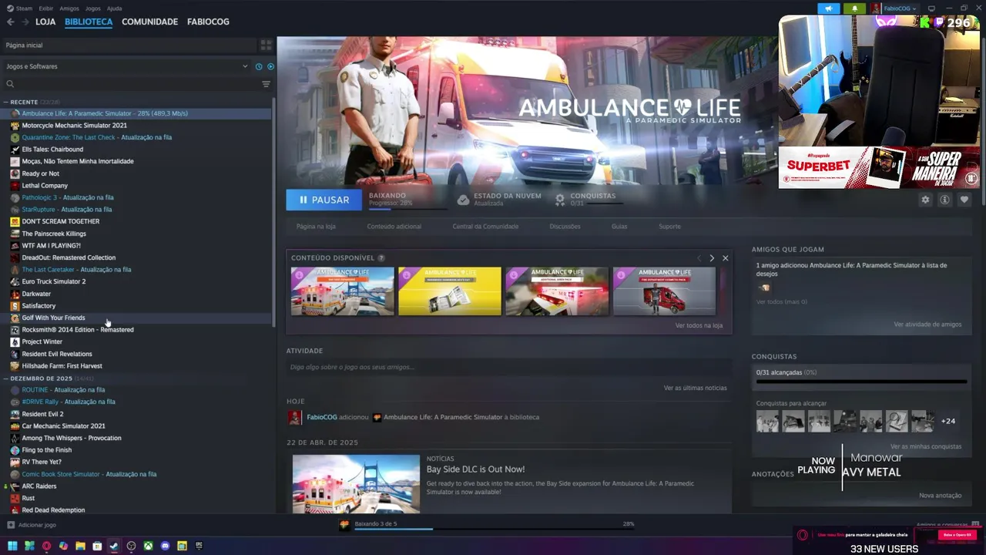Screen dimensions: 986x555
Task: Toggle the recent activity clock filter
Action: [x=259, y=66]
